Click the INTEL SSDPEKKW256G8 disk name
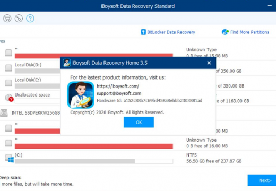 pos(36,113)
